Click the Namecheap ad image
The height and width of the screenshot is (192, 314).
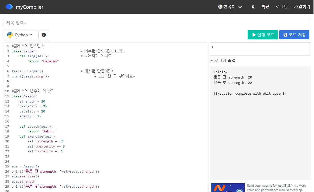coord(228,188)
